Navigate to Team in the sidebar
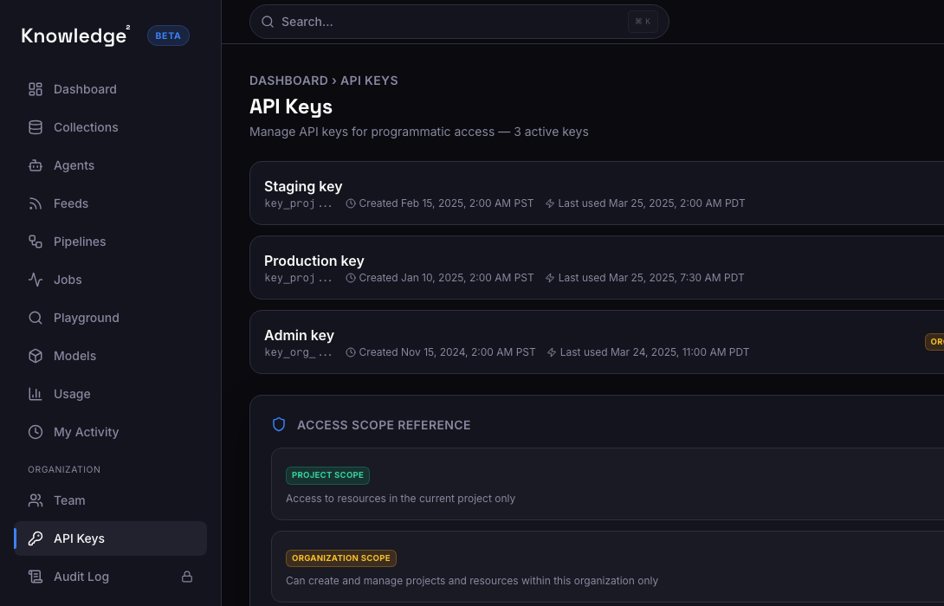Image resolution: width=944 pixels, height=606 pixels. 68,500
